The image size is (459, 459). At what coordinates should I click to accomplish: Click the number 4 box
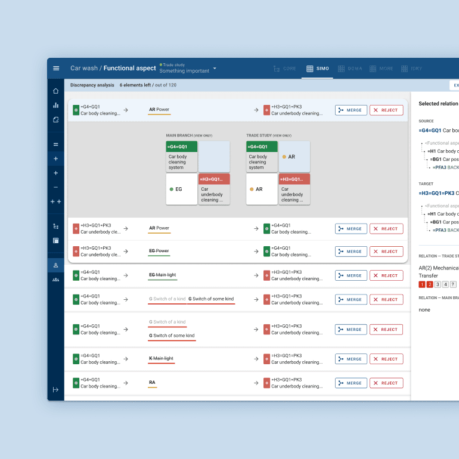[445, 284]
